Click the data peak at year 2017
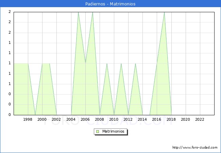The image size is (221, 153). (x=164, y=13)
